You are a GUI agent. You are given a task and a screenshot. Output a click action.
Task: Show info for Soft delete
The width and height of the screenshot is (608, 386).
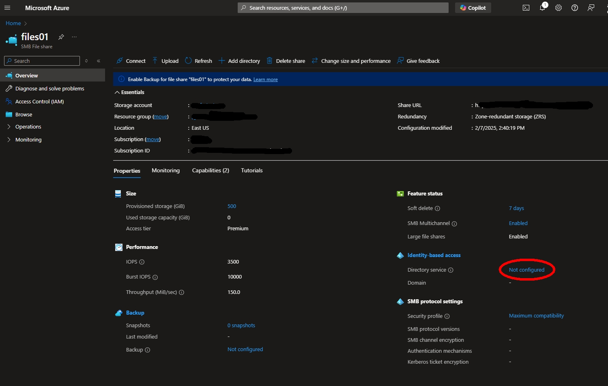[437, 208]
